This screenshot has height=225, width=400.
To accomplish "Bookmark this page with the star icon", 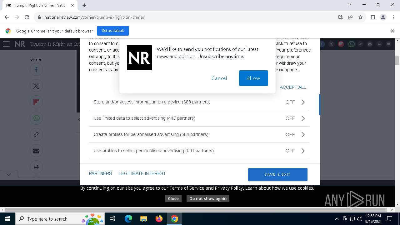I will pyautogui.click(x=361, y=17).
